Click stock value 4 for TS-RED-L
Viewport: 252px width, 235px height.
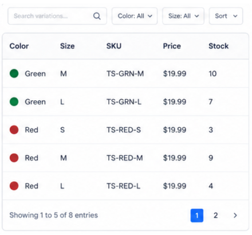[211, 186]
